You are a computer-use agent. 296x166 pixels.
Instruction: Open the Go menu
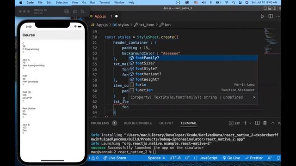84,2
